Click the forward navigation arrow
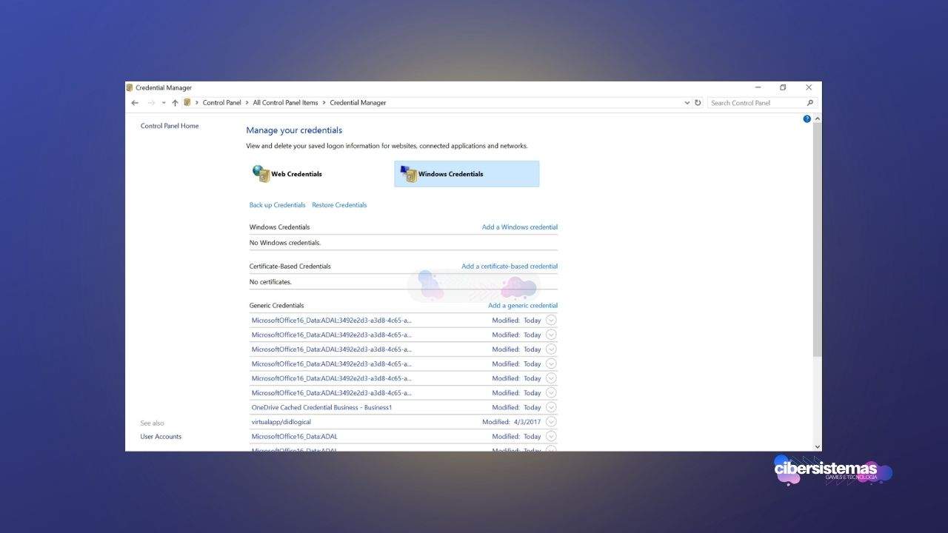The image size is (948, 533). pos(152,103)
